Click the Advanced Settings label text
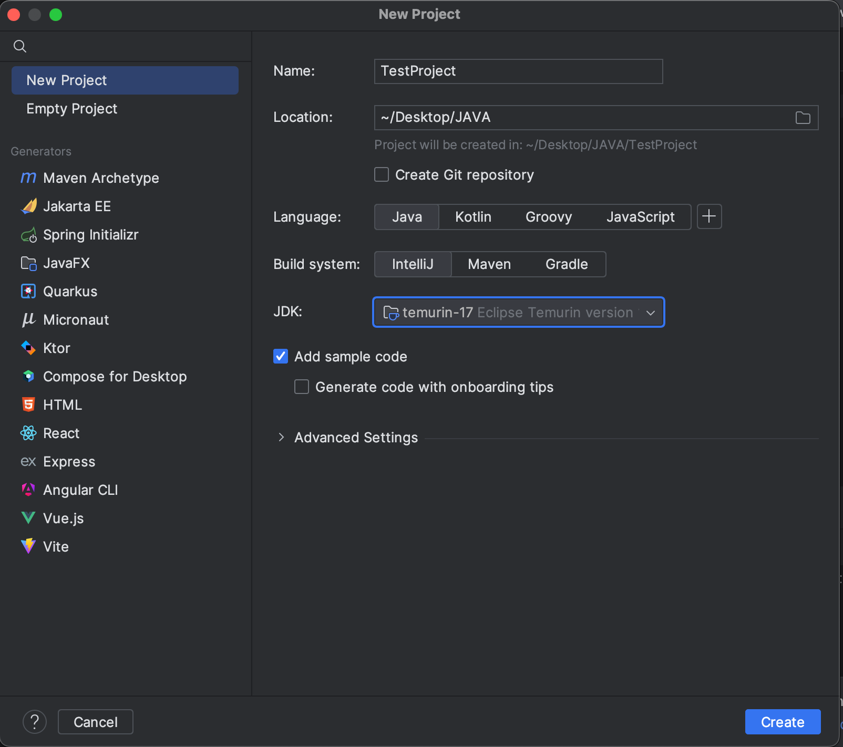This screenshot has height=747, width=843. [x=356, y=438]
